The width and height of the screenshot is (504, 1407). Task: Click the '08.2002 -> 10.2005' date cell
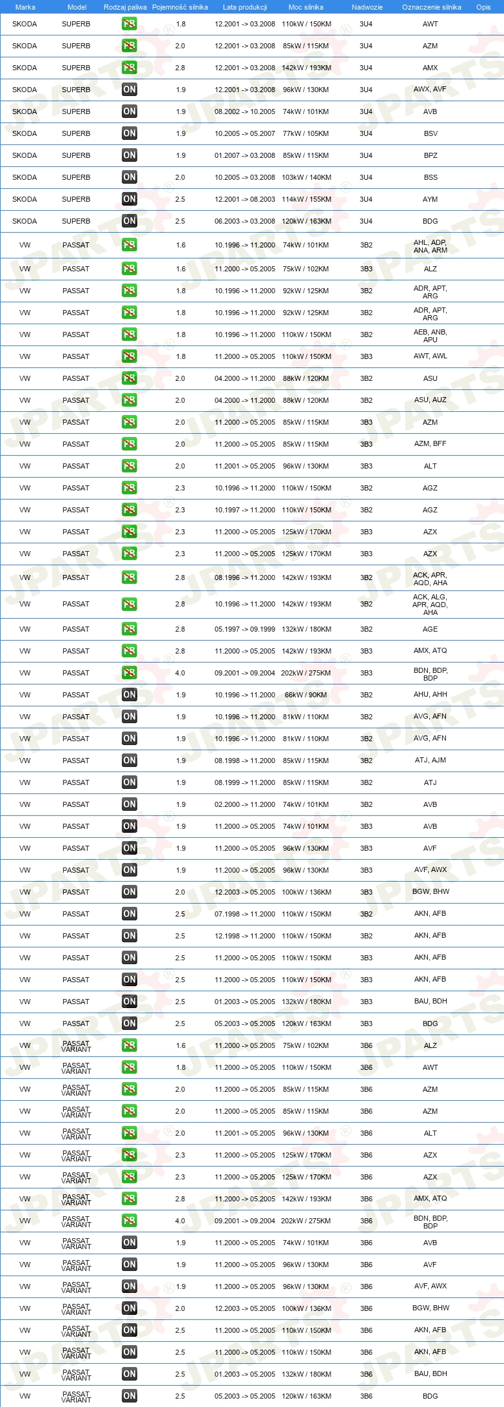pos(245,112)
